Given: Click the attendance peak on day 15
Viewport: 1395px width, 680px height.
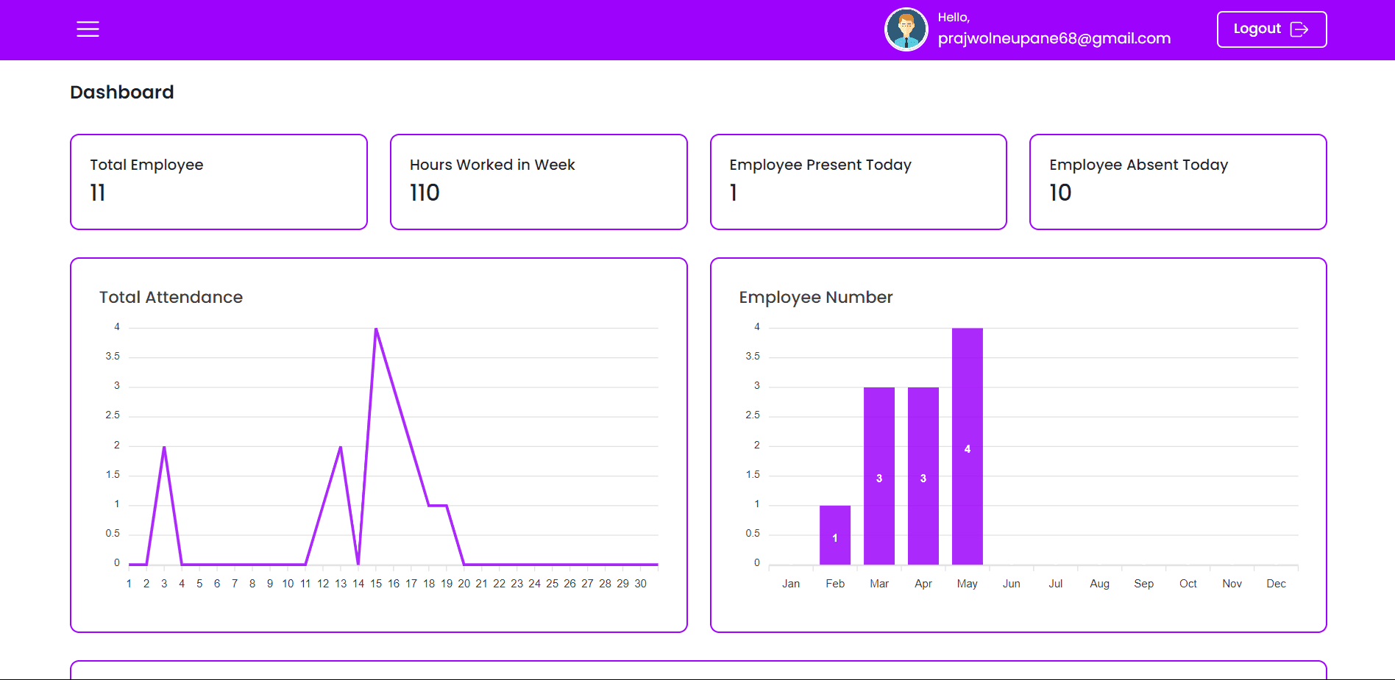Looking at the screenshot, I should point(375,329).
